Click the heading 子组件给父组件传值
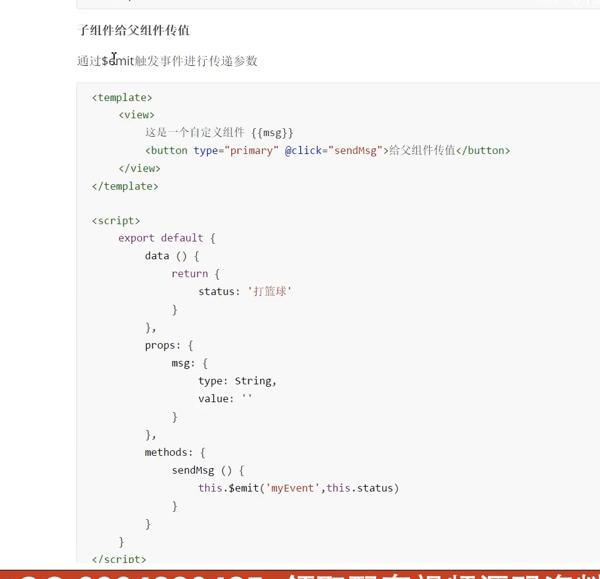 tap(133, 30)
